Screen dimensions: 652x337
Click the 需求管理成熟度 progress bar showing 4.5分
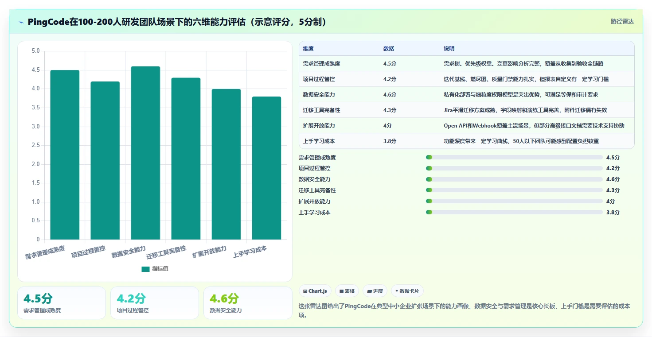(x=514, y=157)
